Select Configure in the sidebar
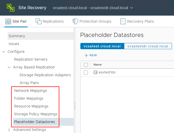174x133 pixels. tap(16, 52)
